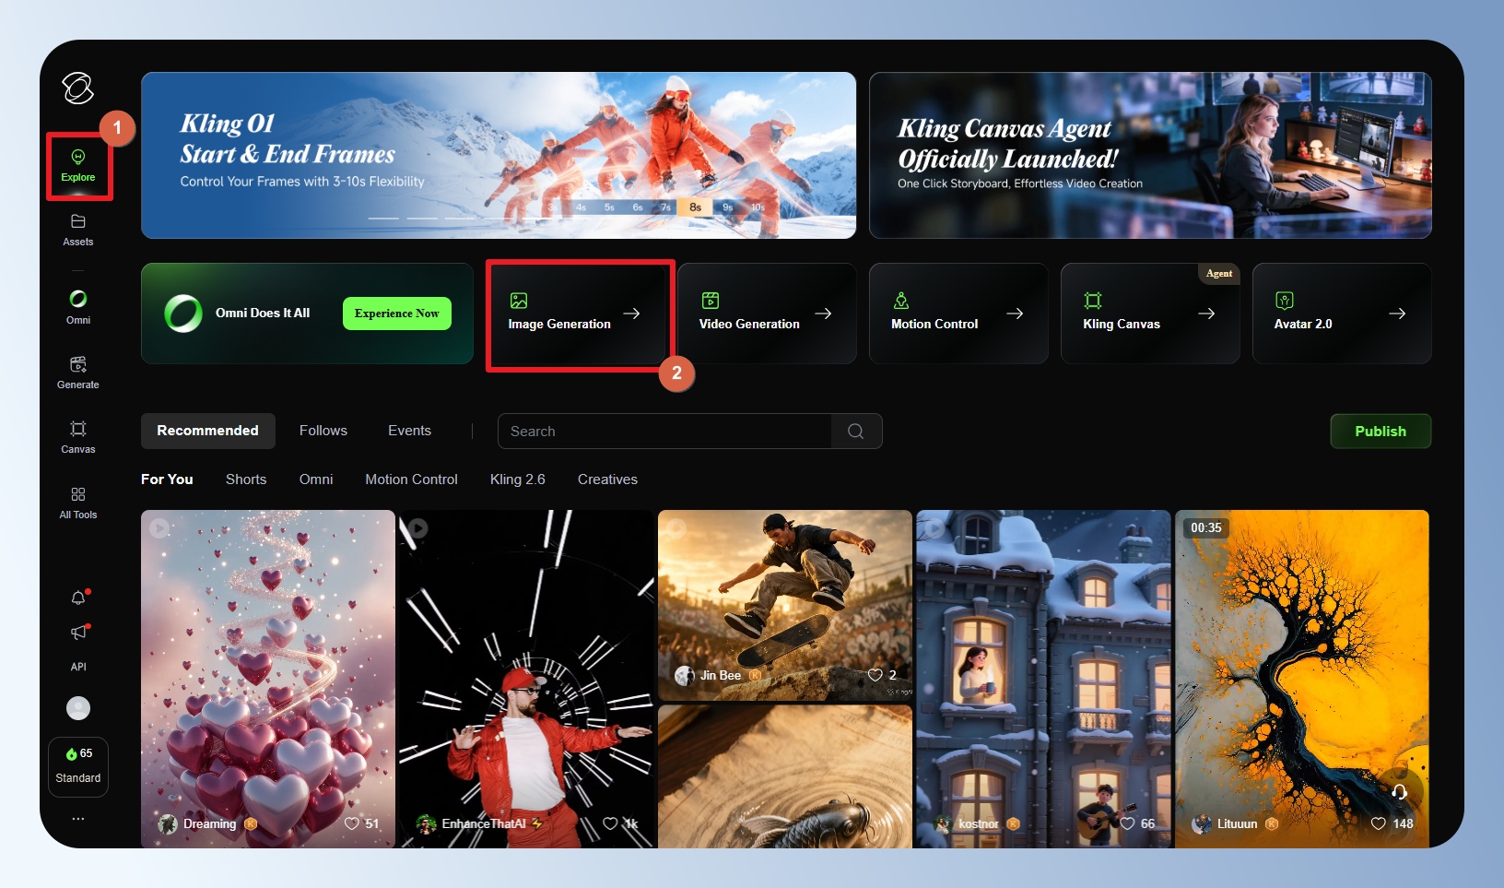The height and width of the screenshot is (888, 1504).
Task: Like the Dreaming hearts post
Action: pos(351,823)
